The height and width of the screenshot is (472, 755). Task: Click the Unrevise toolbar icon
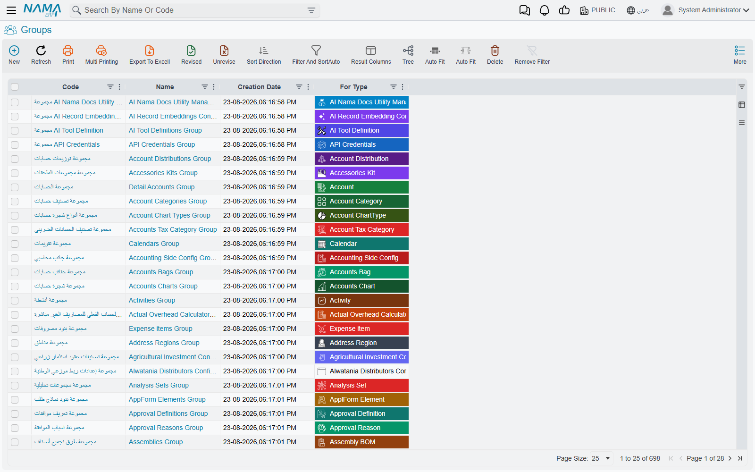[x=224, y=55]
